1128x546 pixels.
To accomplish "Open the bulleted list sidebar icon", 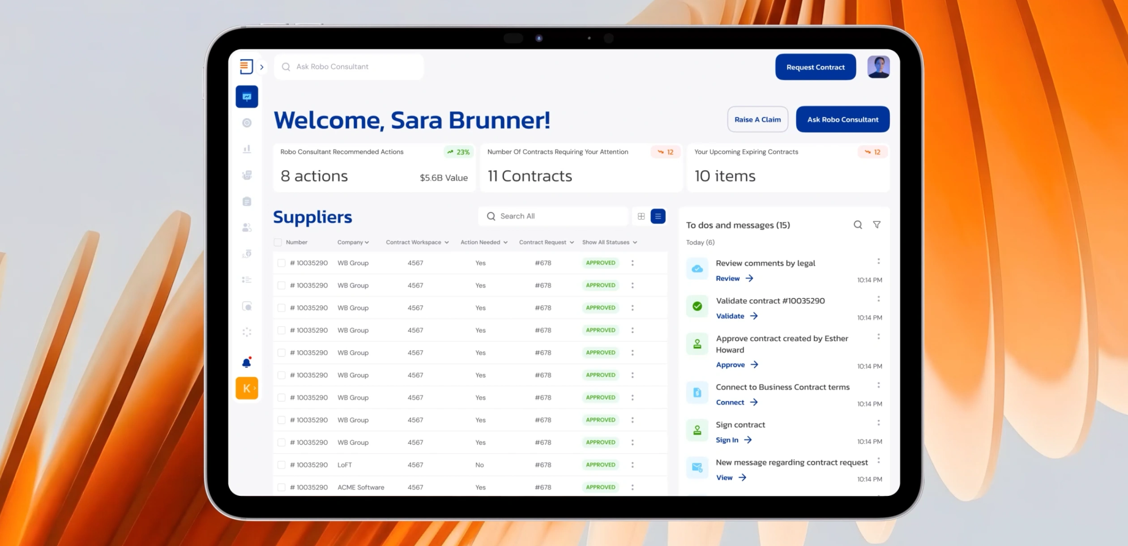I will (247, 280).
